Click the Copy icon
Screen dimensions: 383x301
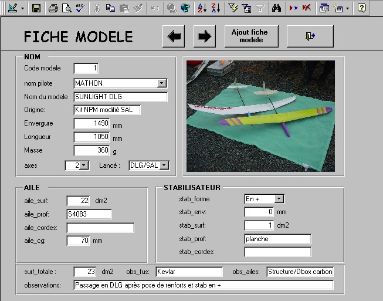point(110,8)
